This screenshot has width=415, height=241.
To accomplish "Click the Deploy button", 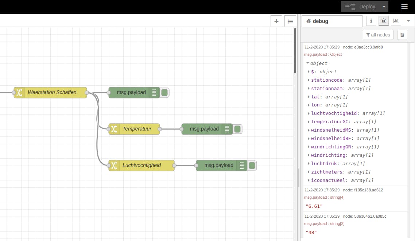I will point(360,7).
